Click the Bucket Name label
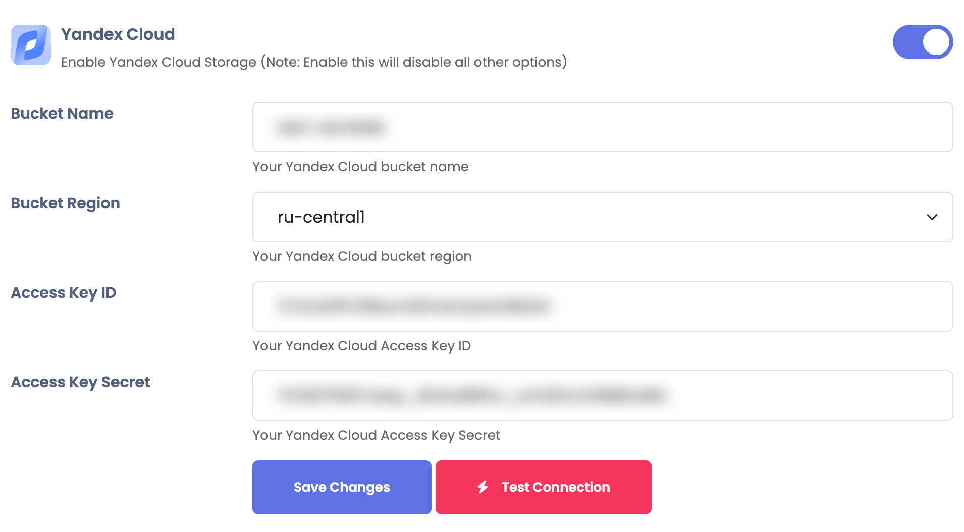The image size is (964, 532). pyautogui.click(x=62, y=114)
